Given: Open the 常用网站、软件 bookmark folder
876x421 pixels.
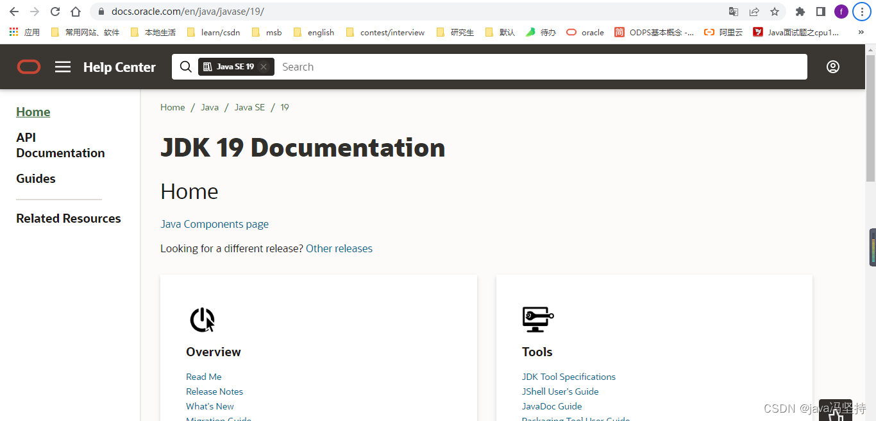Looking at the screenshot, I should tap(85, 32).
